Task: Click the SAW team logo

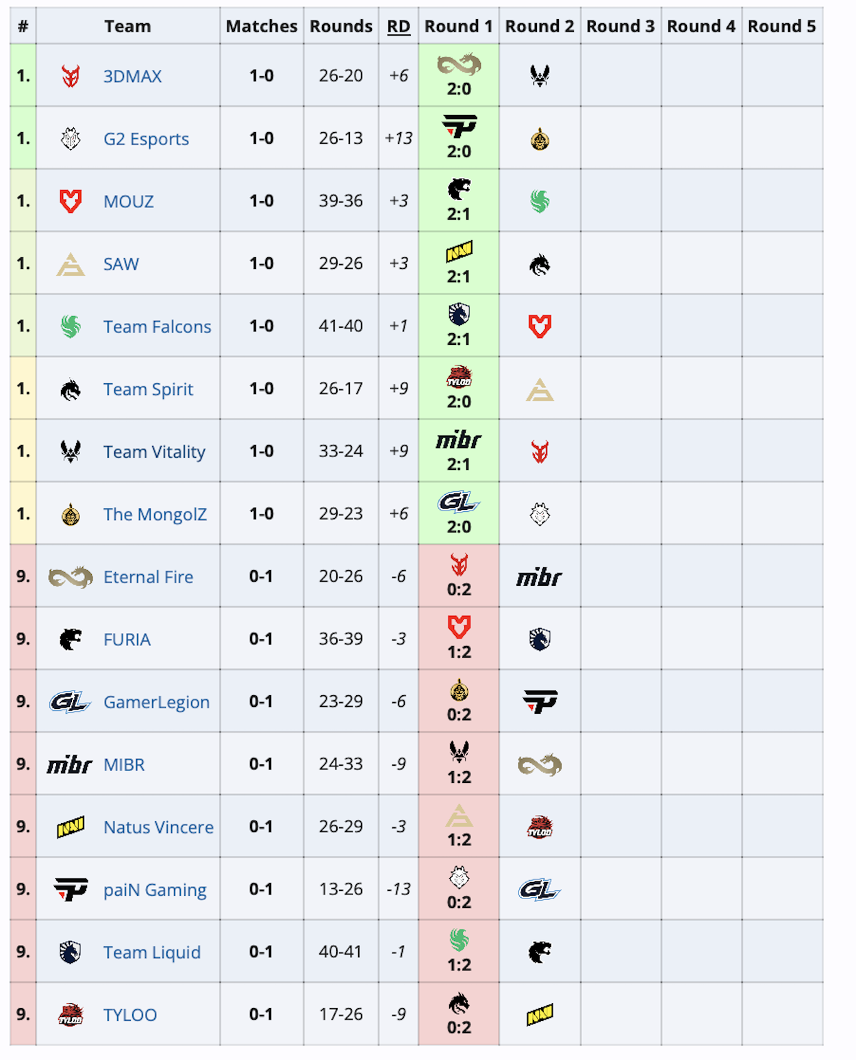Action: point(68,263)
